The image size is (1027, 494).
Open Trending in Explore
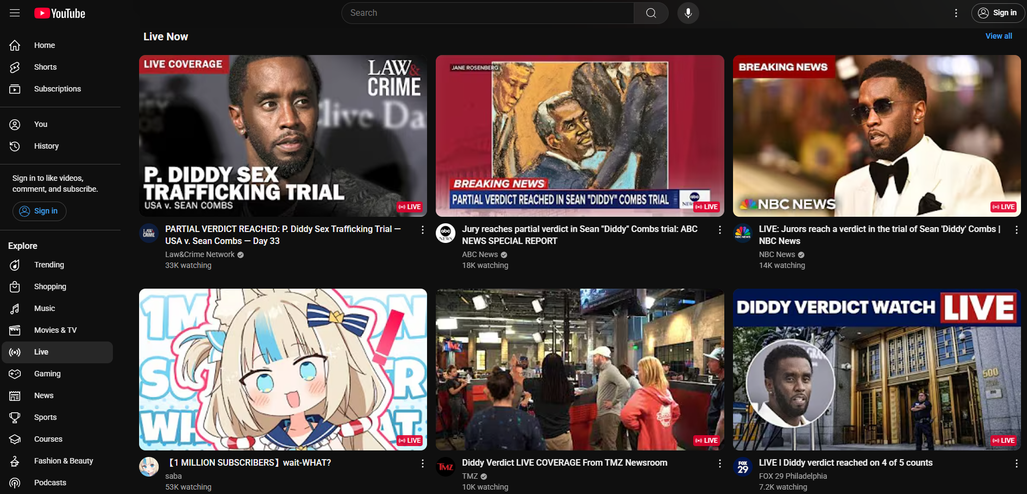[x=57, y=265]
